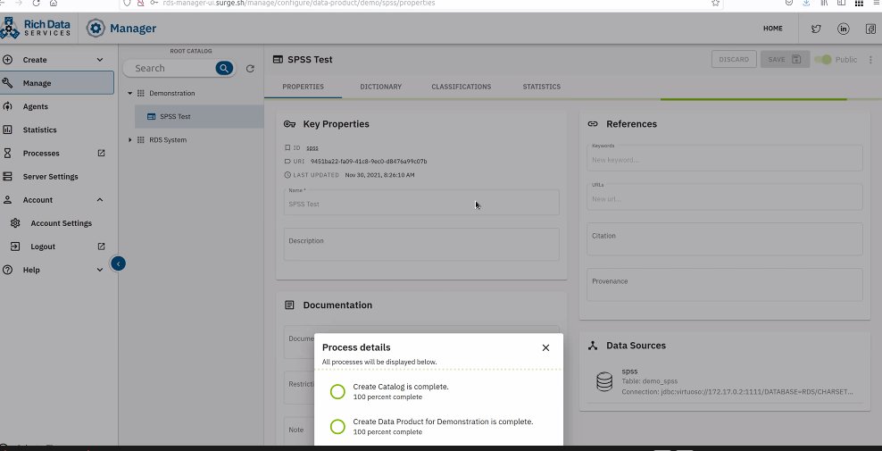Click the Note field
882x451 pixels.
point(299,430)
